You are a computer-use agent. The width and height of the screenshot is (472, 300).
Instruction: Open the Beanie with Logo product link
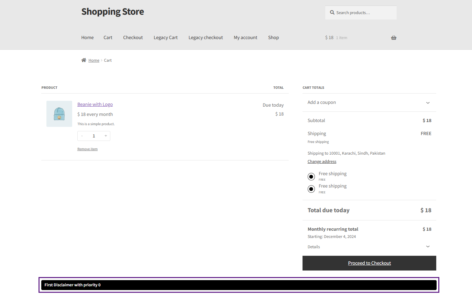coord(95,105)
